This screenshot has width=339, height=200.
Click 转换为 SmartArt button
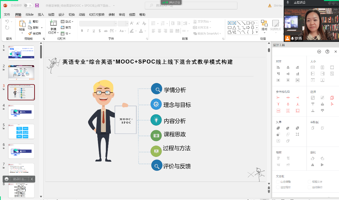click(x=207, y=34)
